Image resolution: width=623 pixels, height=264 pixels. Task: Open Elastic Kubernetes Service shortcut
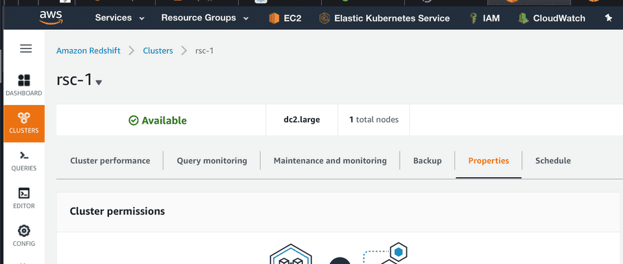384,18
